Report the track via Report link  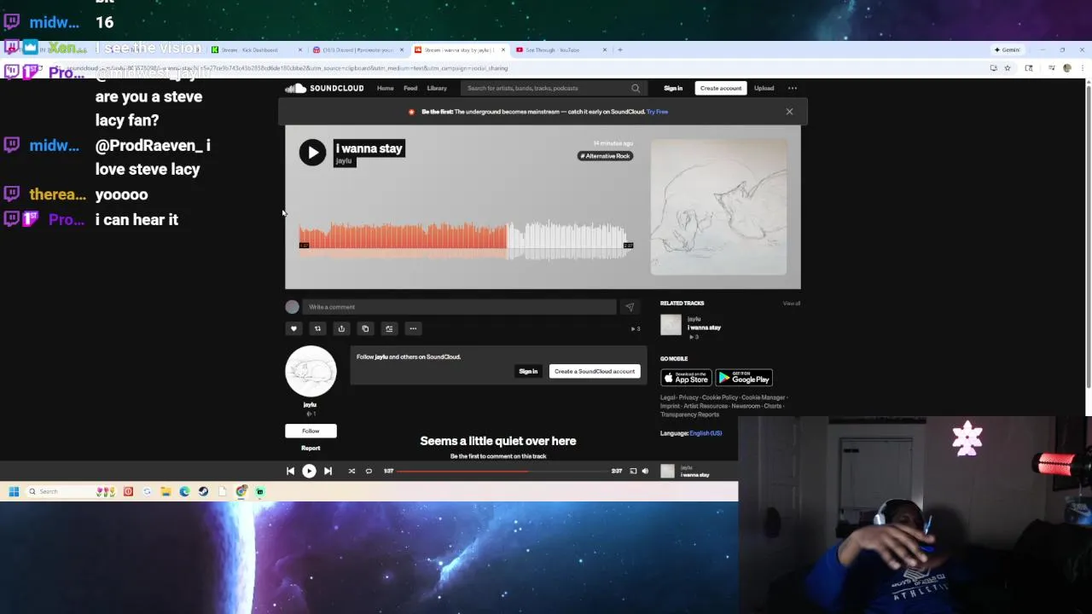tap(311, 448)
